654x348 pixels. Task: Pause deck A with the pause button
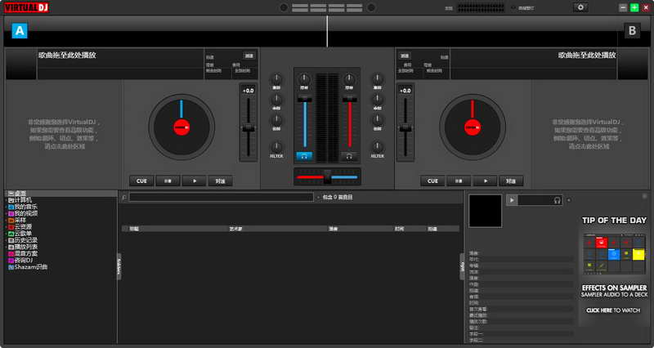168,181
